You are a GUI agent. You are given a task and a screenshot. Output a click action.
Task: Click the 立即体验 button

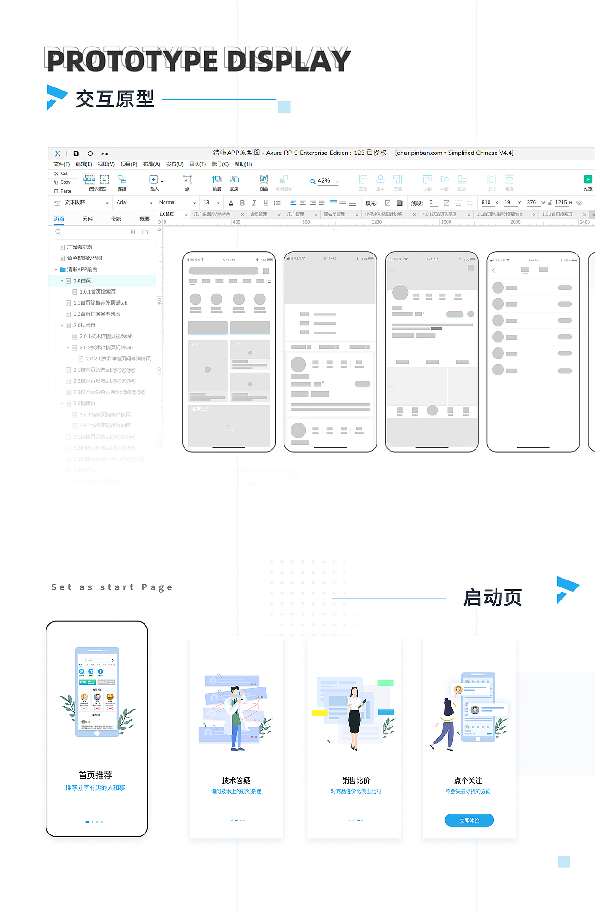tap(469, 820)
